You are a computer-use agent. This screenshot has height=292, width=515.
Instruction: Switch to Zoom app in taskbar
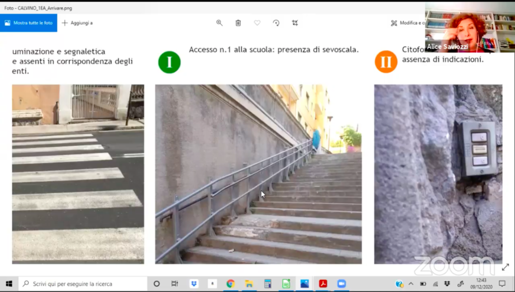341,283
